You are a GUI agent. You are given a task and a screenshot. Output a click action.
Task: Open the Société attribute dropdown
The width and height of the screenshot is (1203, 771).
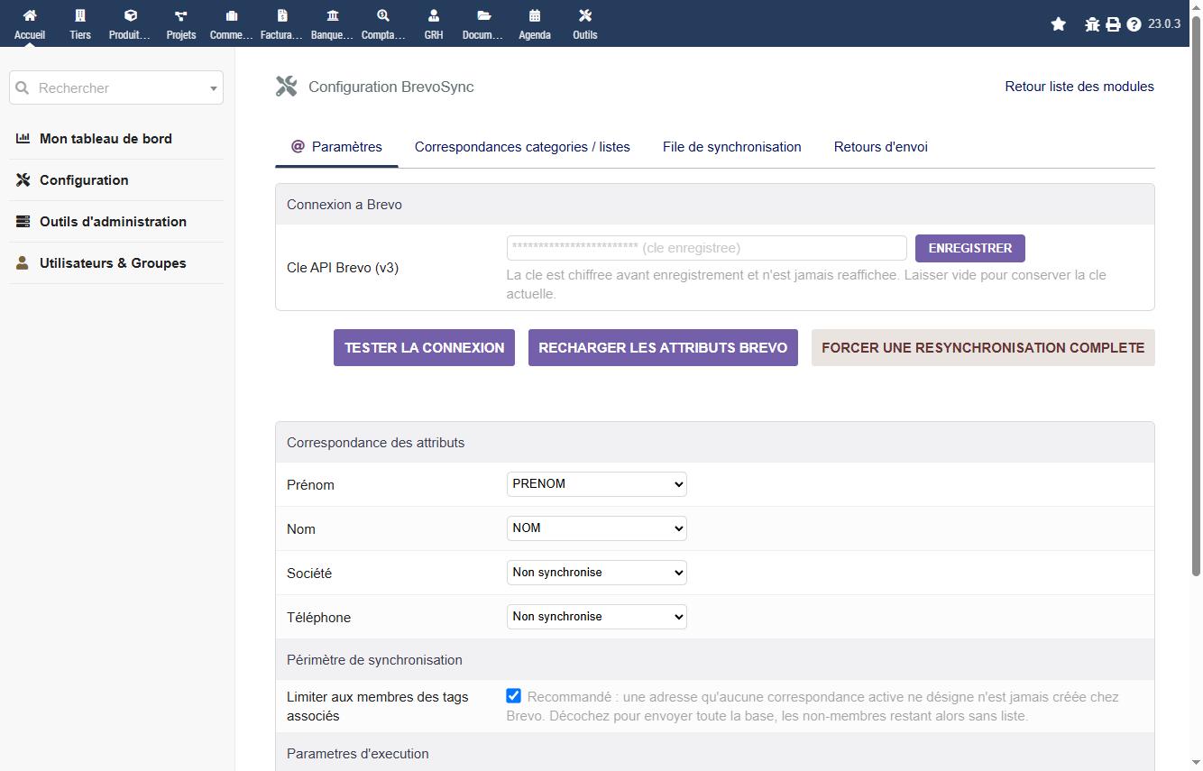[x=596, y=573]
